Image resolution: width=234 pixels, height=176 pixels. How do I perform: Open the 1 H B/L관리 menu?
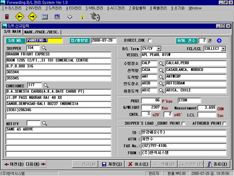tap(12, 8)
